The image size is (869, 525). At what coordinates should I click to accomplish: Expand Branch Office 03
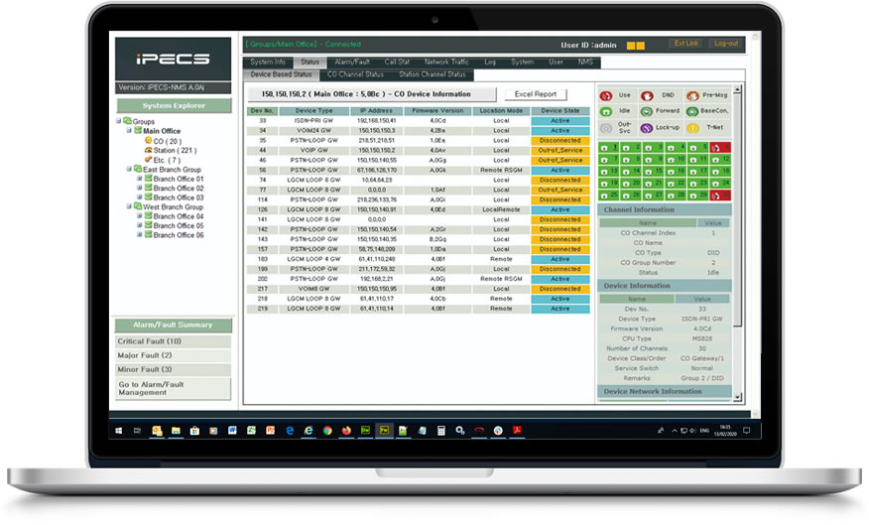140,197
